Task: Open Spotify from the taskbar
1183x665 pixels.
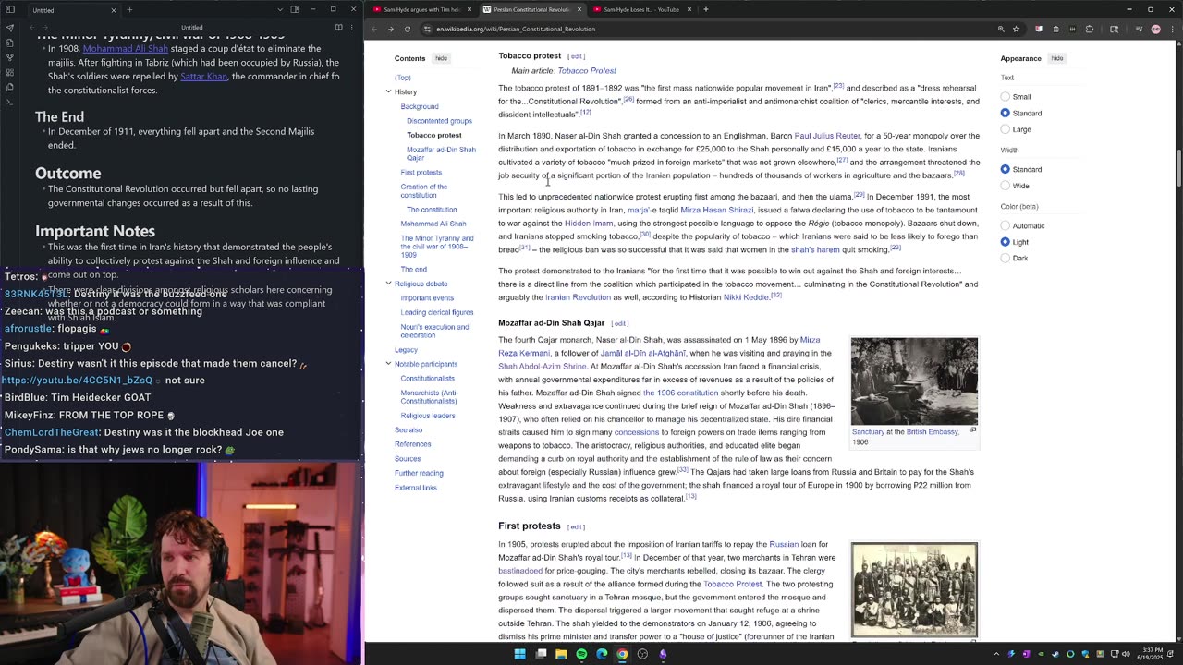Action: coord(581,654)
